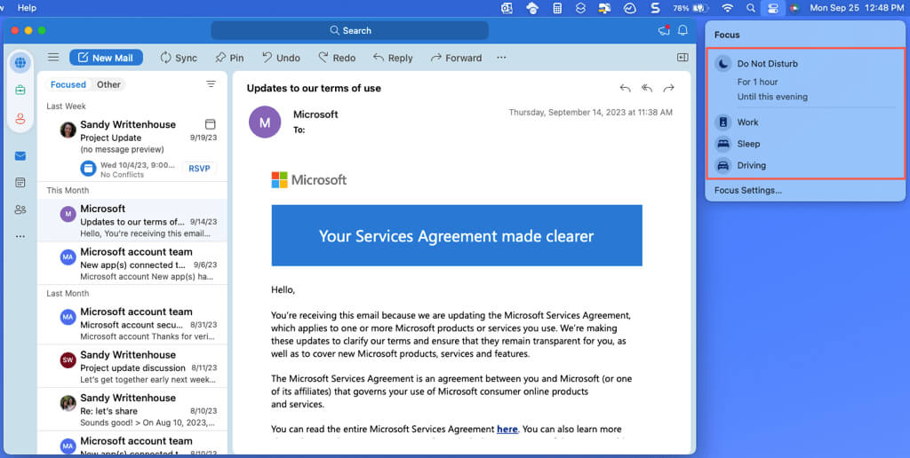Reply using the arrow in message header
The width and height of the screenshot is (910, 458).
(x=625, y=88)
